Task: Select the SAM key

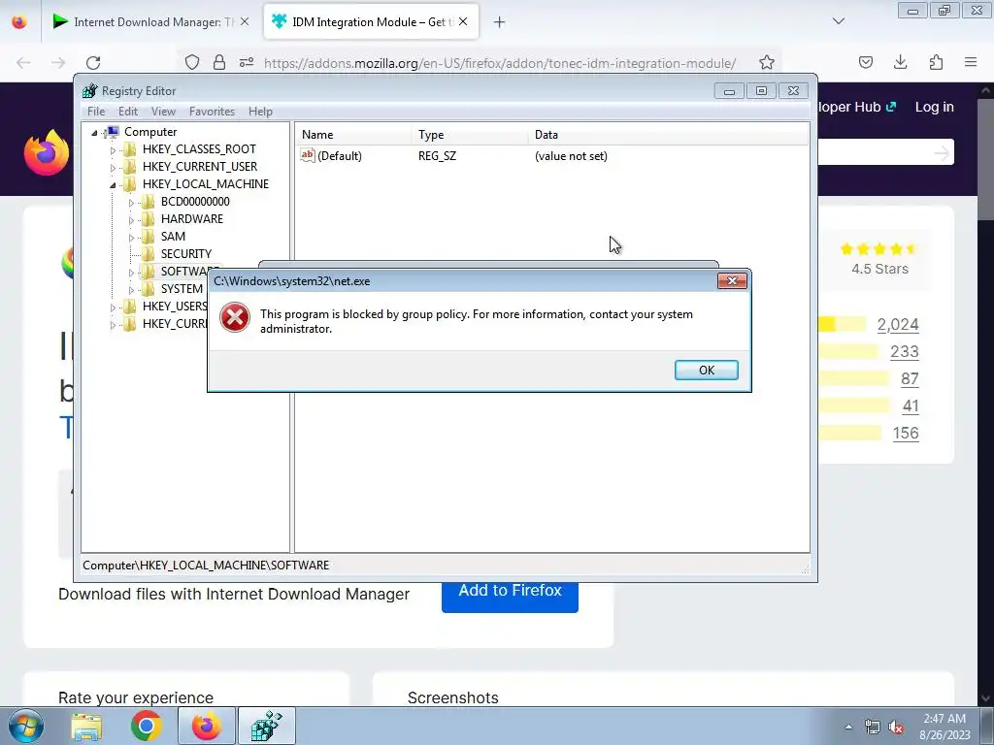Action: point(173,237)
